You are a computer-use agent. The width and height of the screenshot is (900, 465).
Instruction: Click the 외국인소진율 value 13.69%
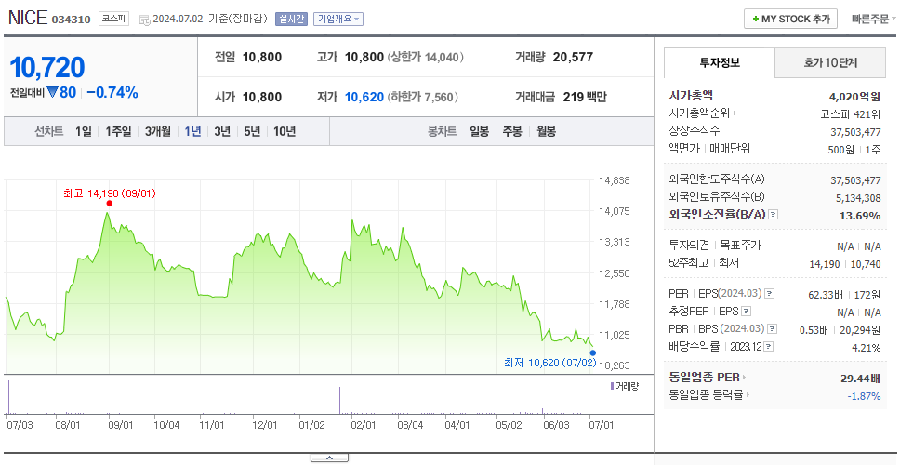[x=862, y=215]
